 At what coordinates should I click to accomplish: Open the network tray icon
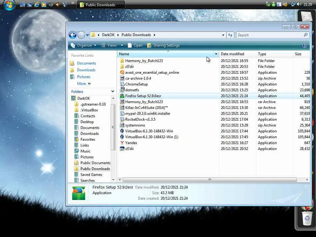(x=293, y=4)
